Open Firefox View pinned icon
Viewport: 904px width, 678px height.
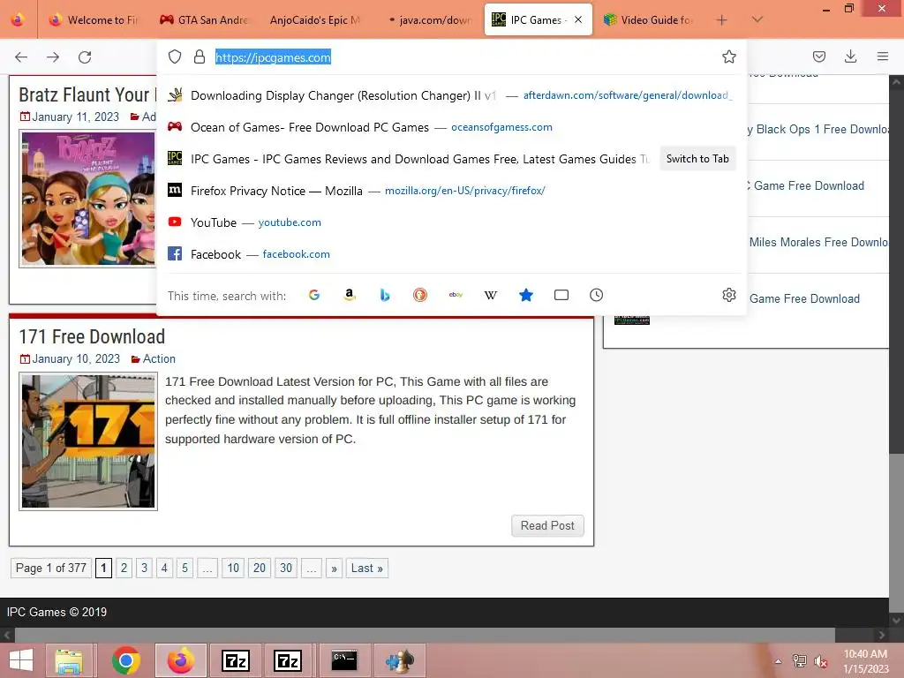coord(18,19)
